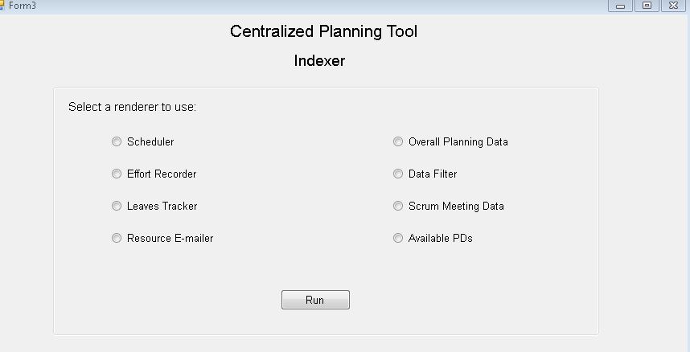The image size is (690, 352).
Task: Pick the Available PDs radio button
Action: click(398, 239)
